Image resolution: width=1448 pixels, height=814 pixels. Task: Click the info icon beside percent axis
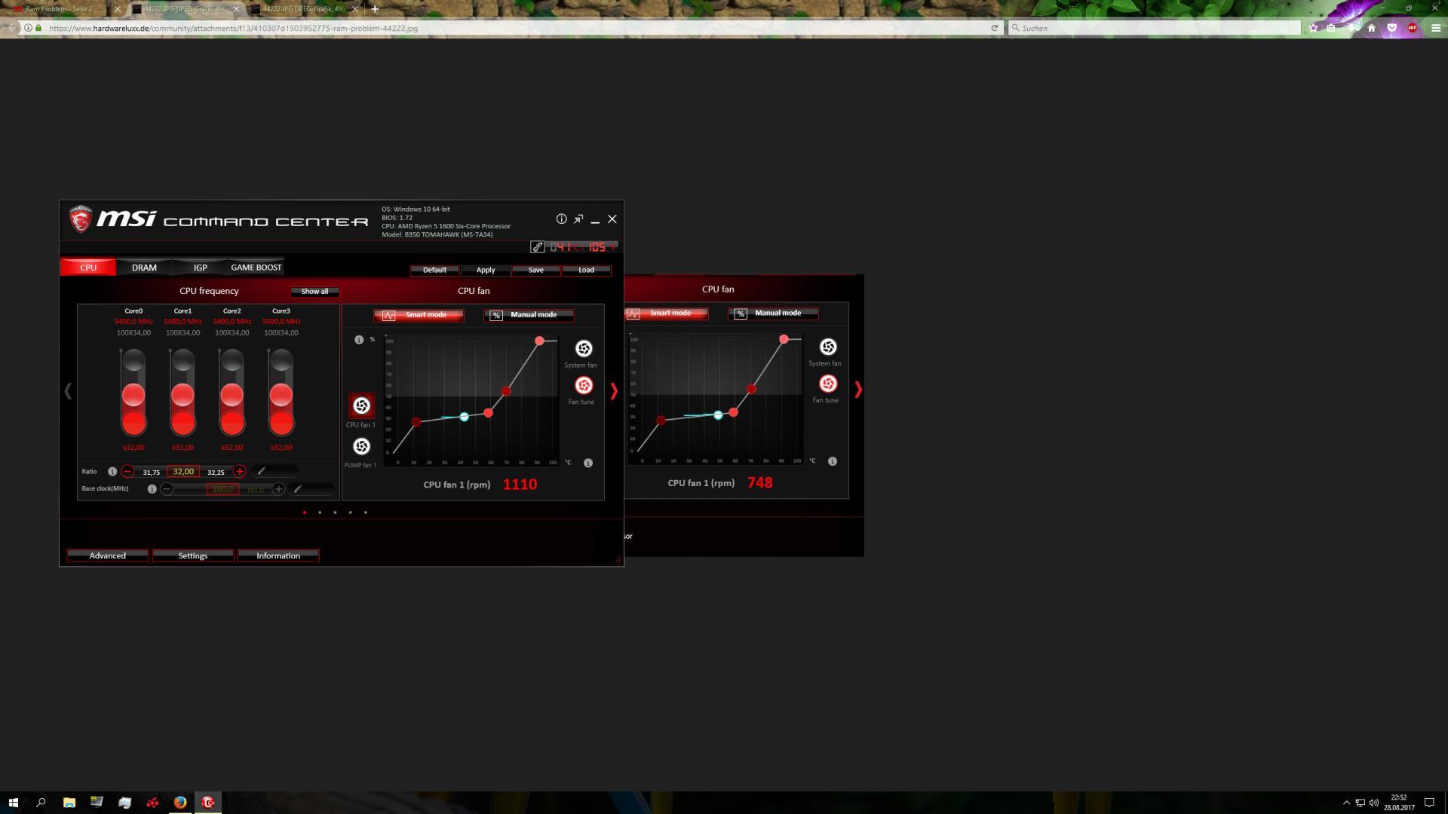[x=359, y=340]
